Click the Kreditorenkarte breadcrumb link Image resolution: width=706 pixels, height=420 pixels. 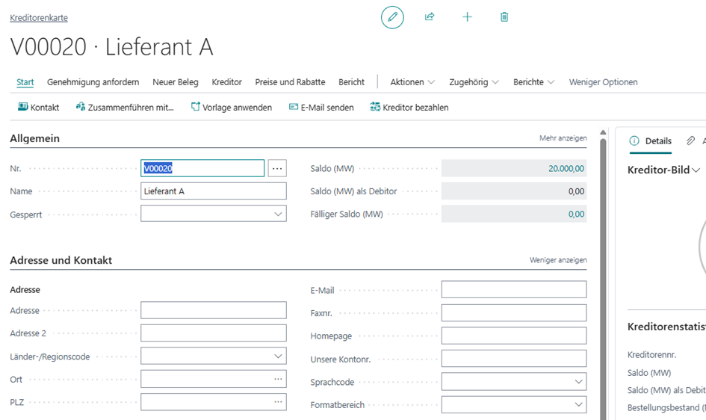click(x=39, y=18)
